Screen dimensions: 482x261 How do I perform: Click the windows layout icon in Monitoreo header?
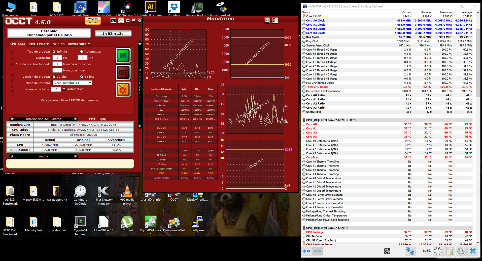point(275,20)
